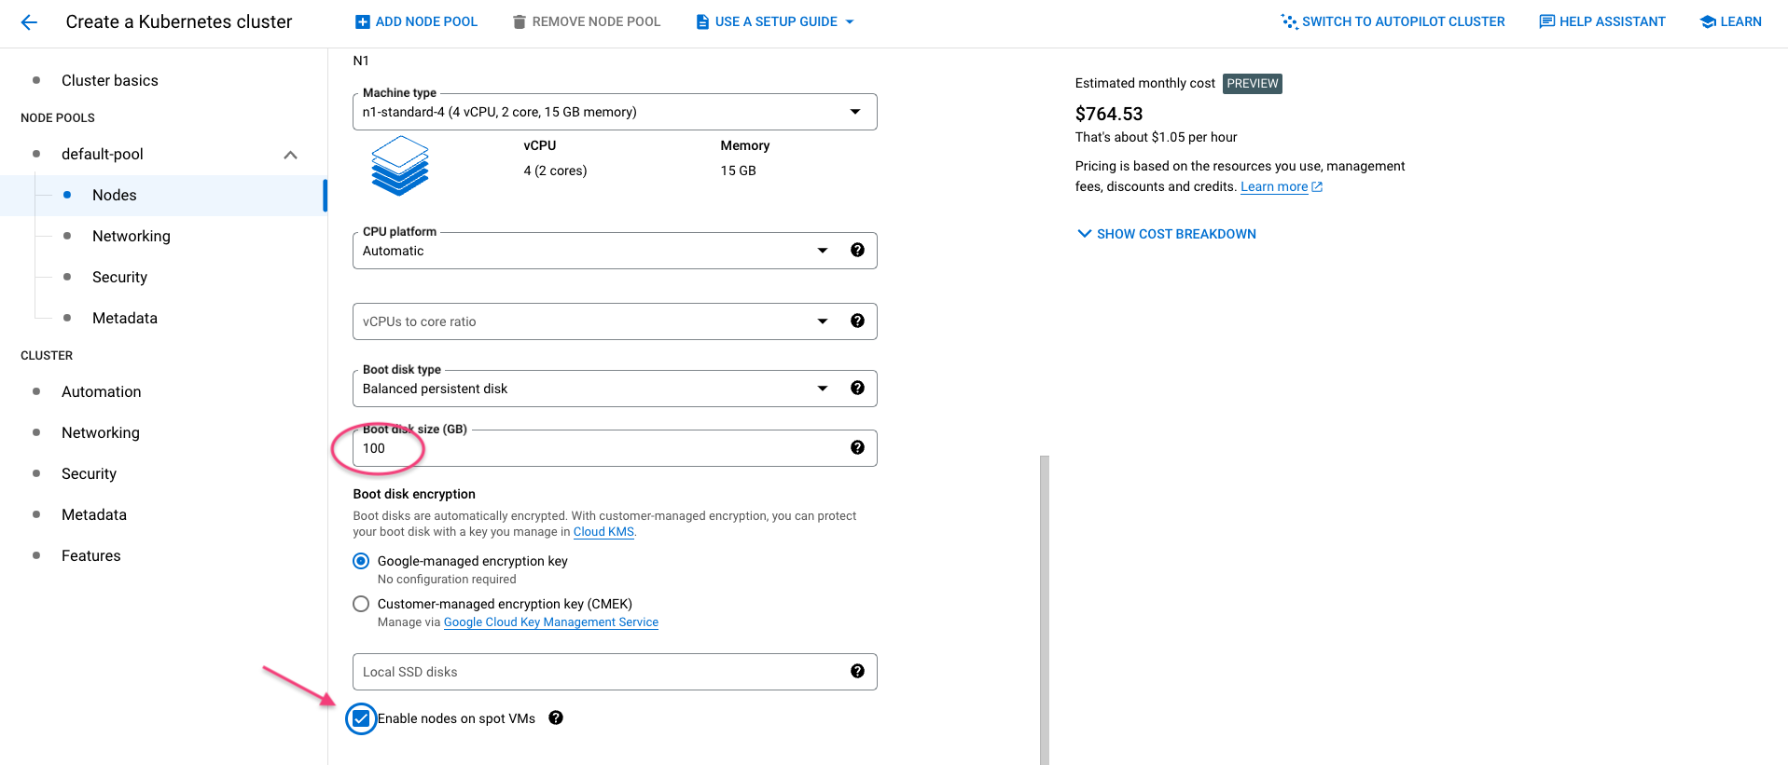The height and width of the screenshot is (765, 1788).
Task: Click the default-pool sidebar item
Action: click(x=103, y=154)
